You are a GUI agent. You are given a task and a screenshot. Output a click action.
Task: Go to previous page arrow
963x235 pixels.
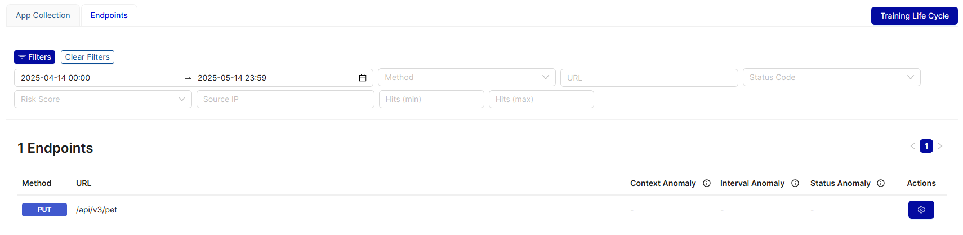coord(912,146)
